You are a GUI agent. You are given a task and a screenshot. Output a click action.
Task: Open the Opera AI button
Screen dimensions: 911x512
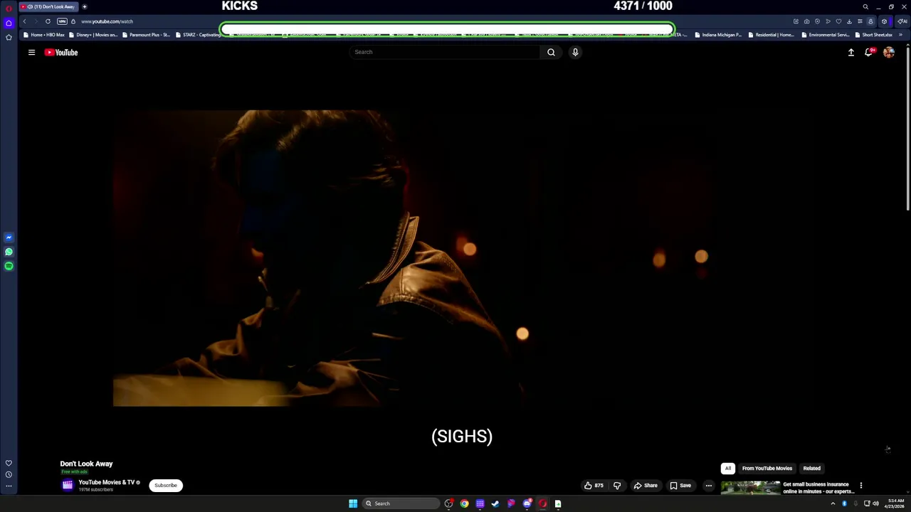(902, 21)
